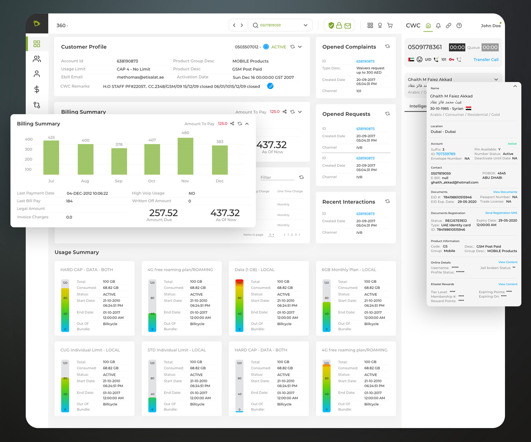Open the dollar billing icon in sidebar
Image resolution: width=531 pixels, height=442 pixels.
[37, 89]
